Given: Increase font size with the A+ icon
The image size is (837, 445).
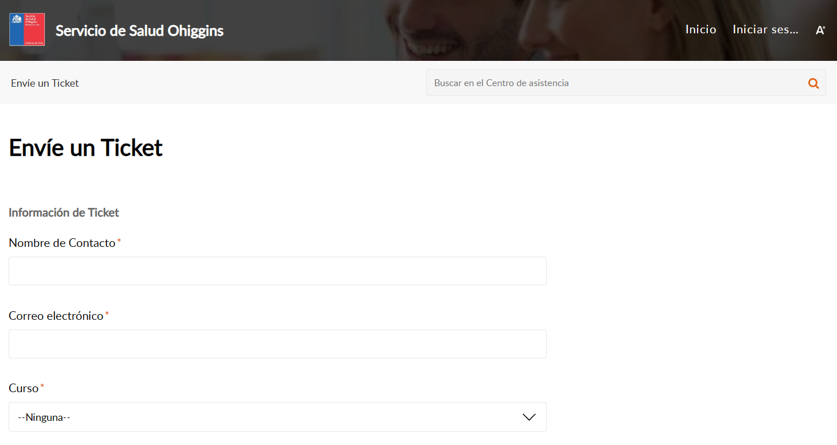Looking at the screenshot, I should 820,30.
